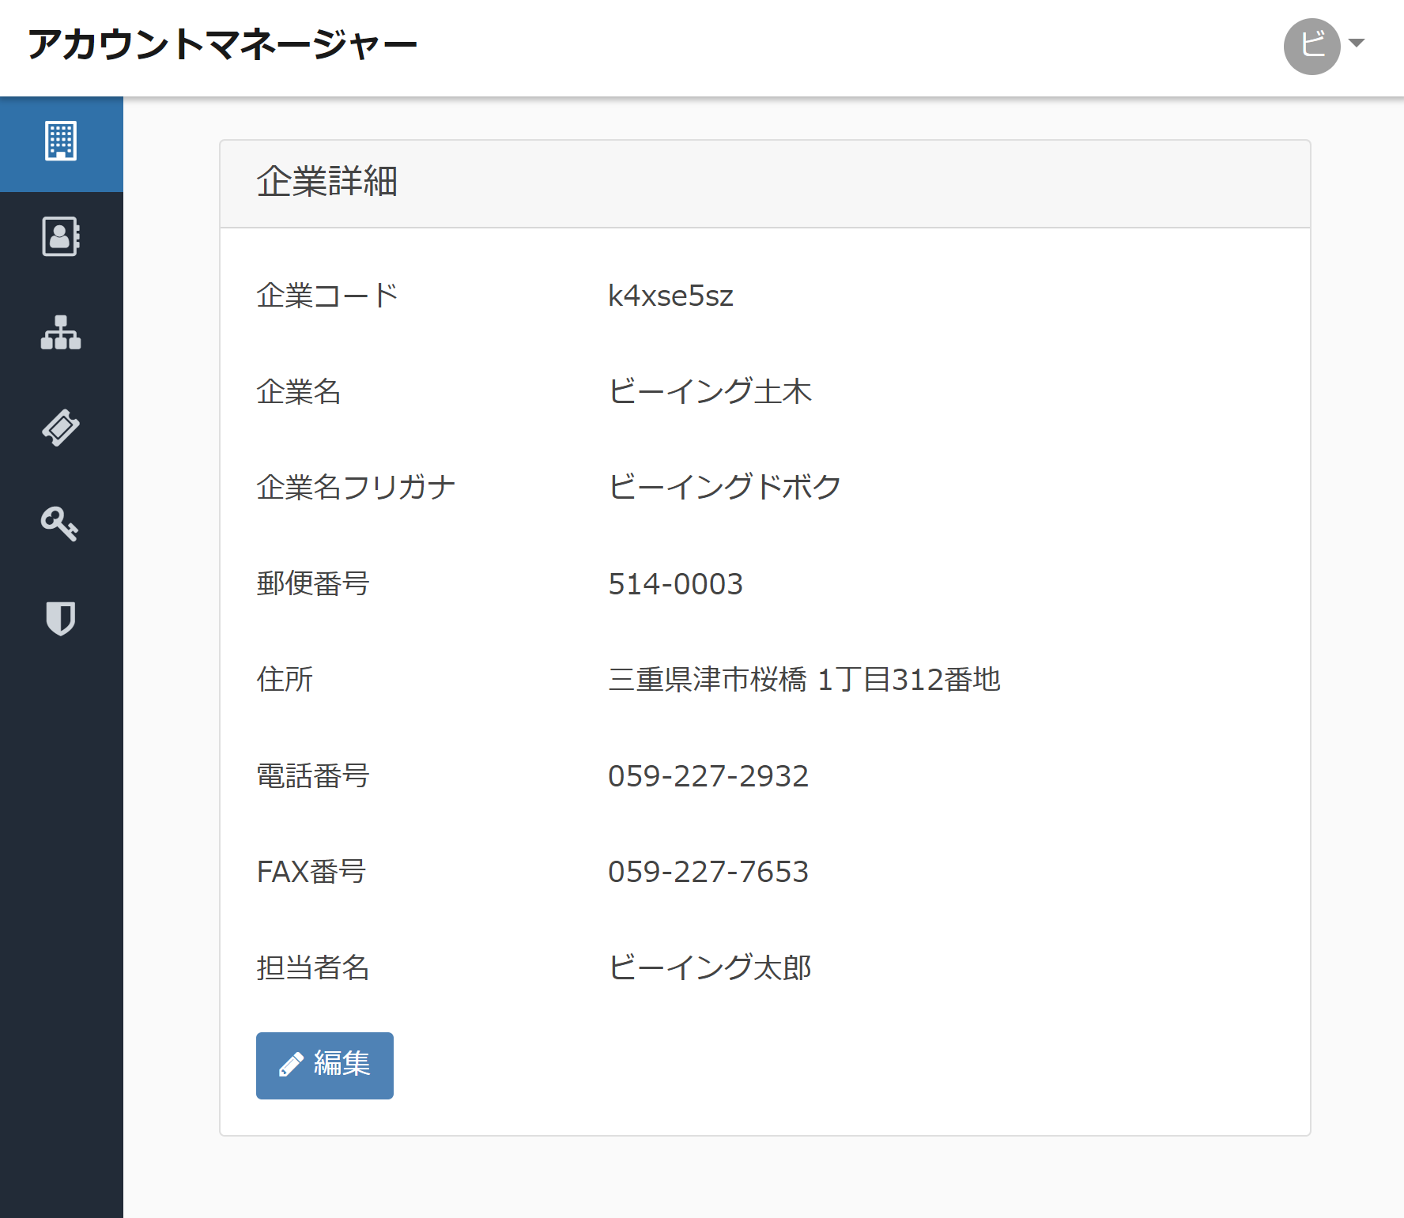Click the 企業名フリガナ field label
1404x1218 pixels.
pyautogui.click(x=356, y=488)
